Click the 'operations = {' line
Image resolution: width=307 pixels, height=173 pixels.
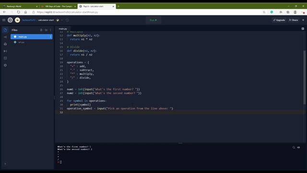[78, 62]
